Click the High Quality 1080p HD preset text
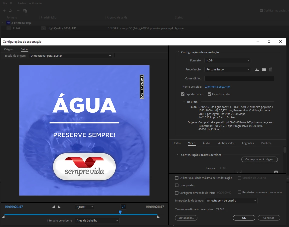Image resolution: width=289 pixels, height=227 pixels. (x=62, y=28)
